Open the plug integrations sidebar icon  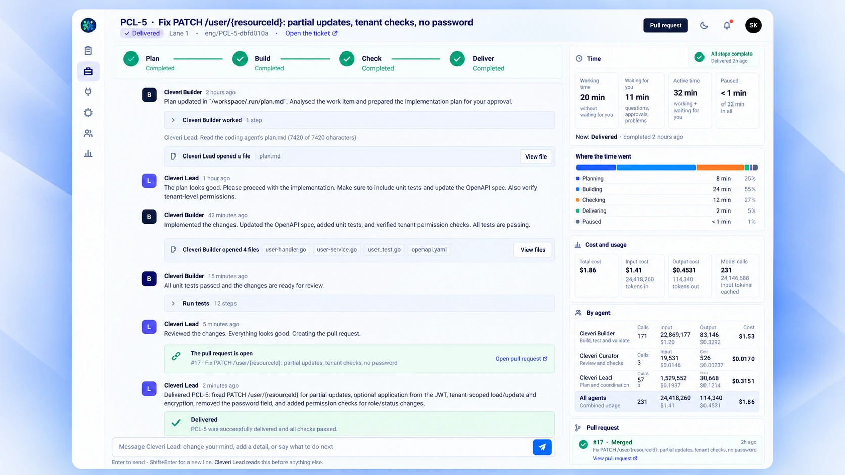88,92
